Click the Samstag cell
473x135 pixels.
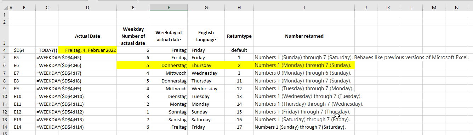coord(169,119)
